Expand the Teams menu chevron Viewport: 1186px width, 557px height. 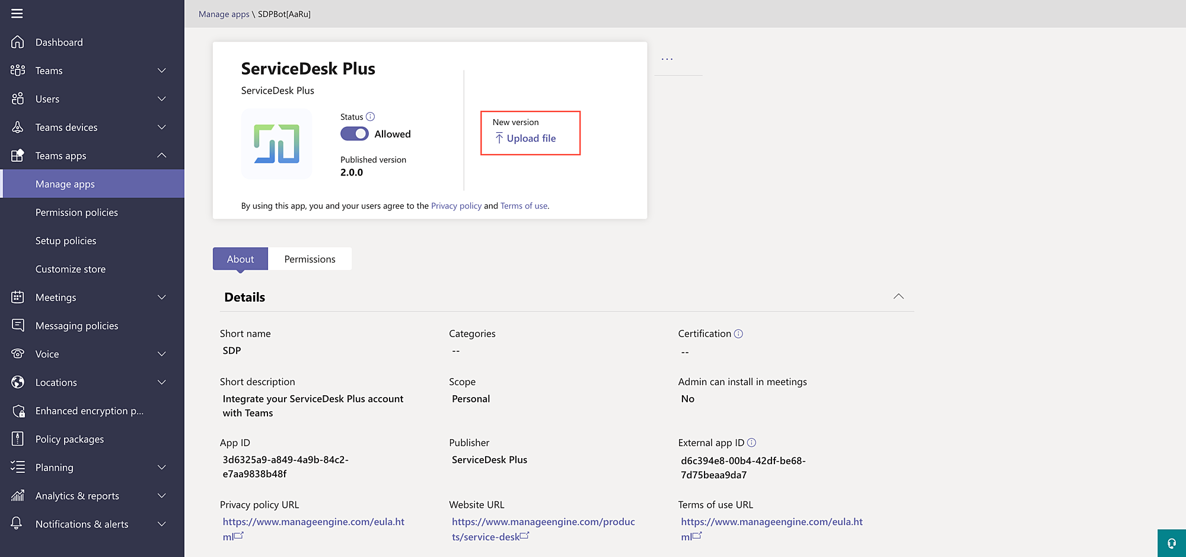pyautogui.click(x=161, y=71)
